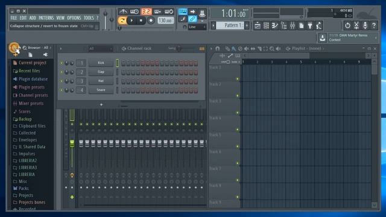Viewport: 386px width, 217px height.
Task: Arm the record button
Action: 151,20
